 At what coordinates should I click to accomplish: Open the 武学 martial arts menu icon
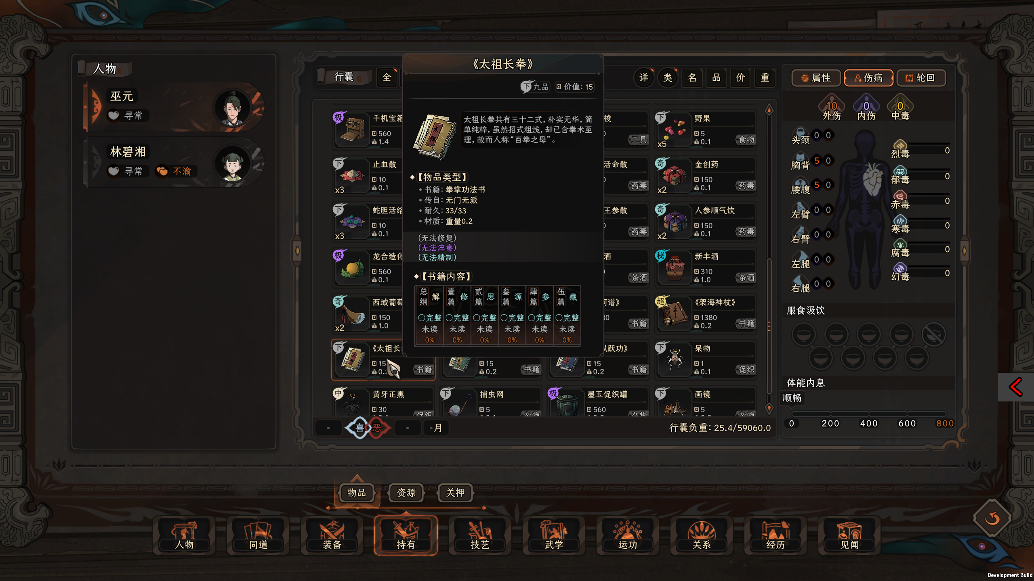[554, 535]
